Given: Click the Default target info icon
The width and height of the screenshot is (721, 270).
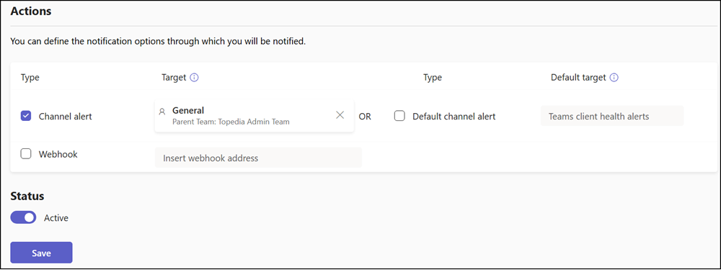Looking at the screenshot, I should pyautogui.click(x=614, y=78).
